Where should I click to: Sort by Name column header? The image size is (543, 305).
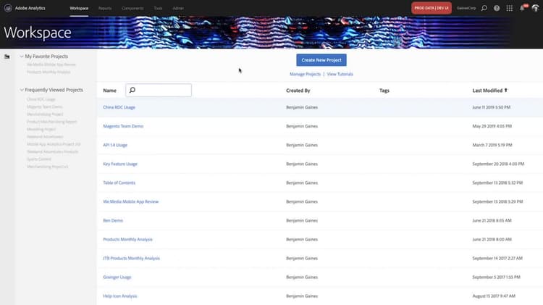pos(110,91)
